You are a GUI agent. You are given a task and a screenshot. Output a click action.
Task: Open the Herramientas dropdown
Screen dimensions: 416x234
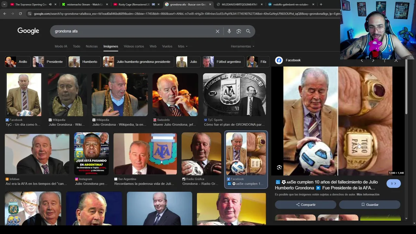[x=242, y=46]
